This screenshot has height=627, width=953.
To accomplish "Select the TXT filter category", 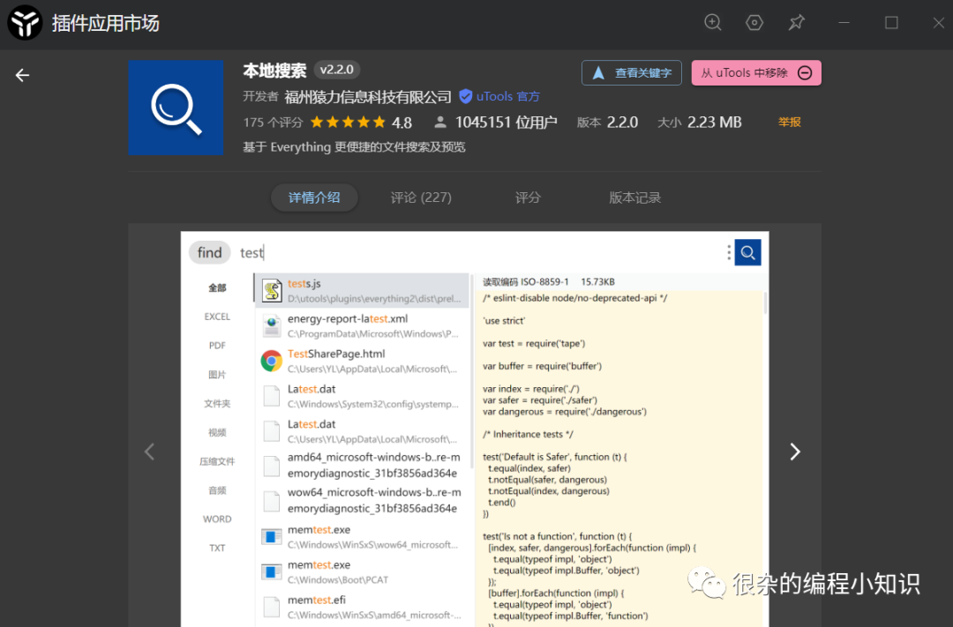I will coord(217,548).
